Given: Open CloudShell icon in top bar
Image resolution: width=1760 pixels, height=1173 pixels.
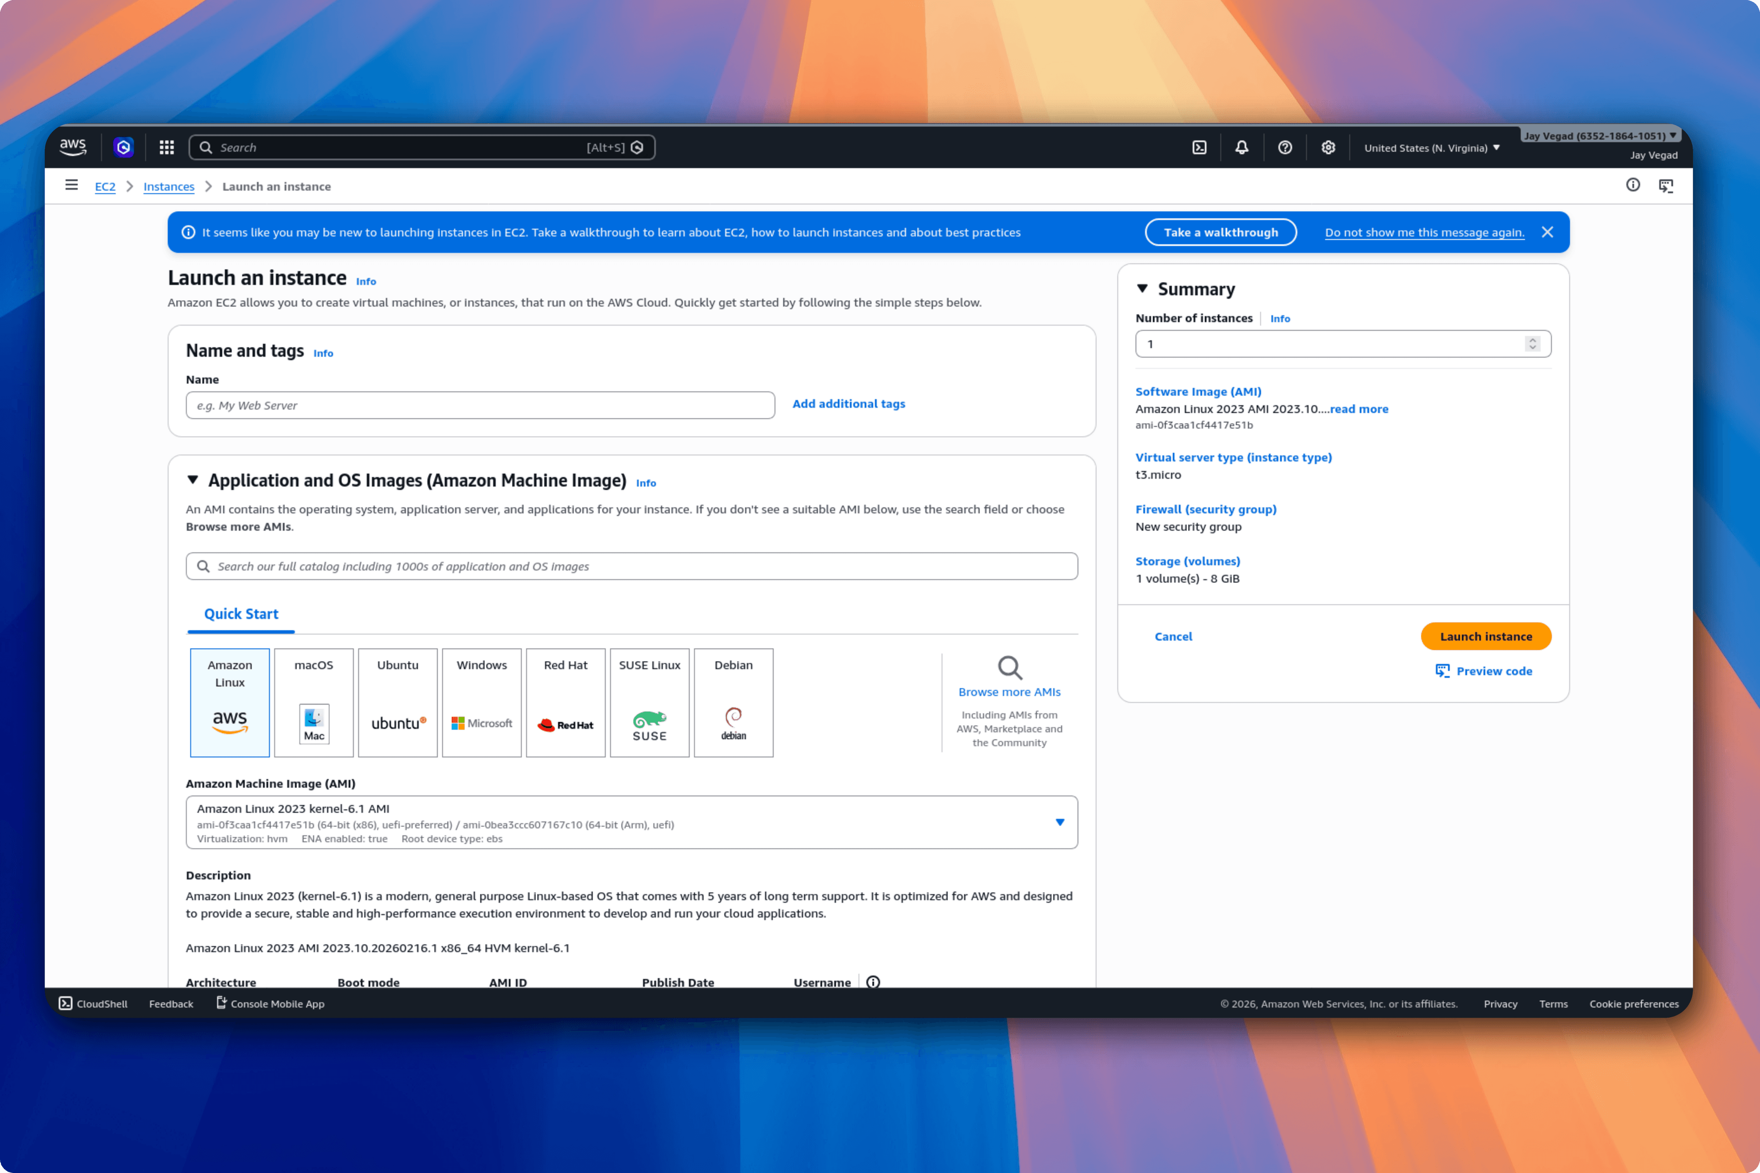Looking at the screenshot, I should [1199, 148].
